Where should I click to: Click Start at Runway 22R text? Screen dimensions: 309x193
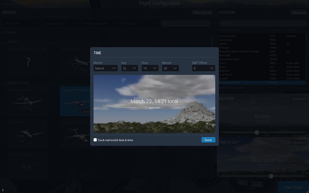[x=231, y=88]
